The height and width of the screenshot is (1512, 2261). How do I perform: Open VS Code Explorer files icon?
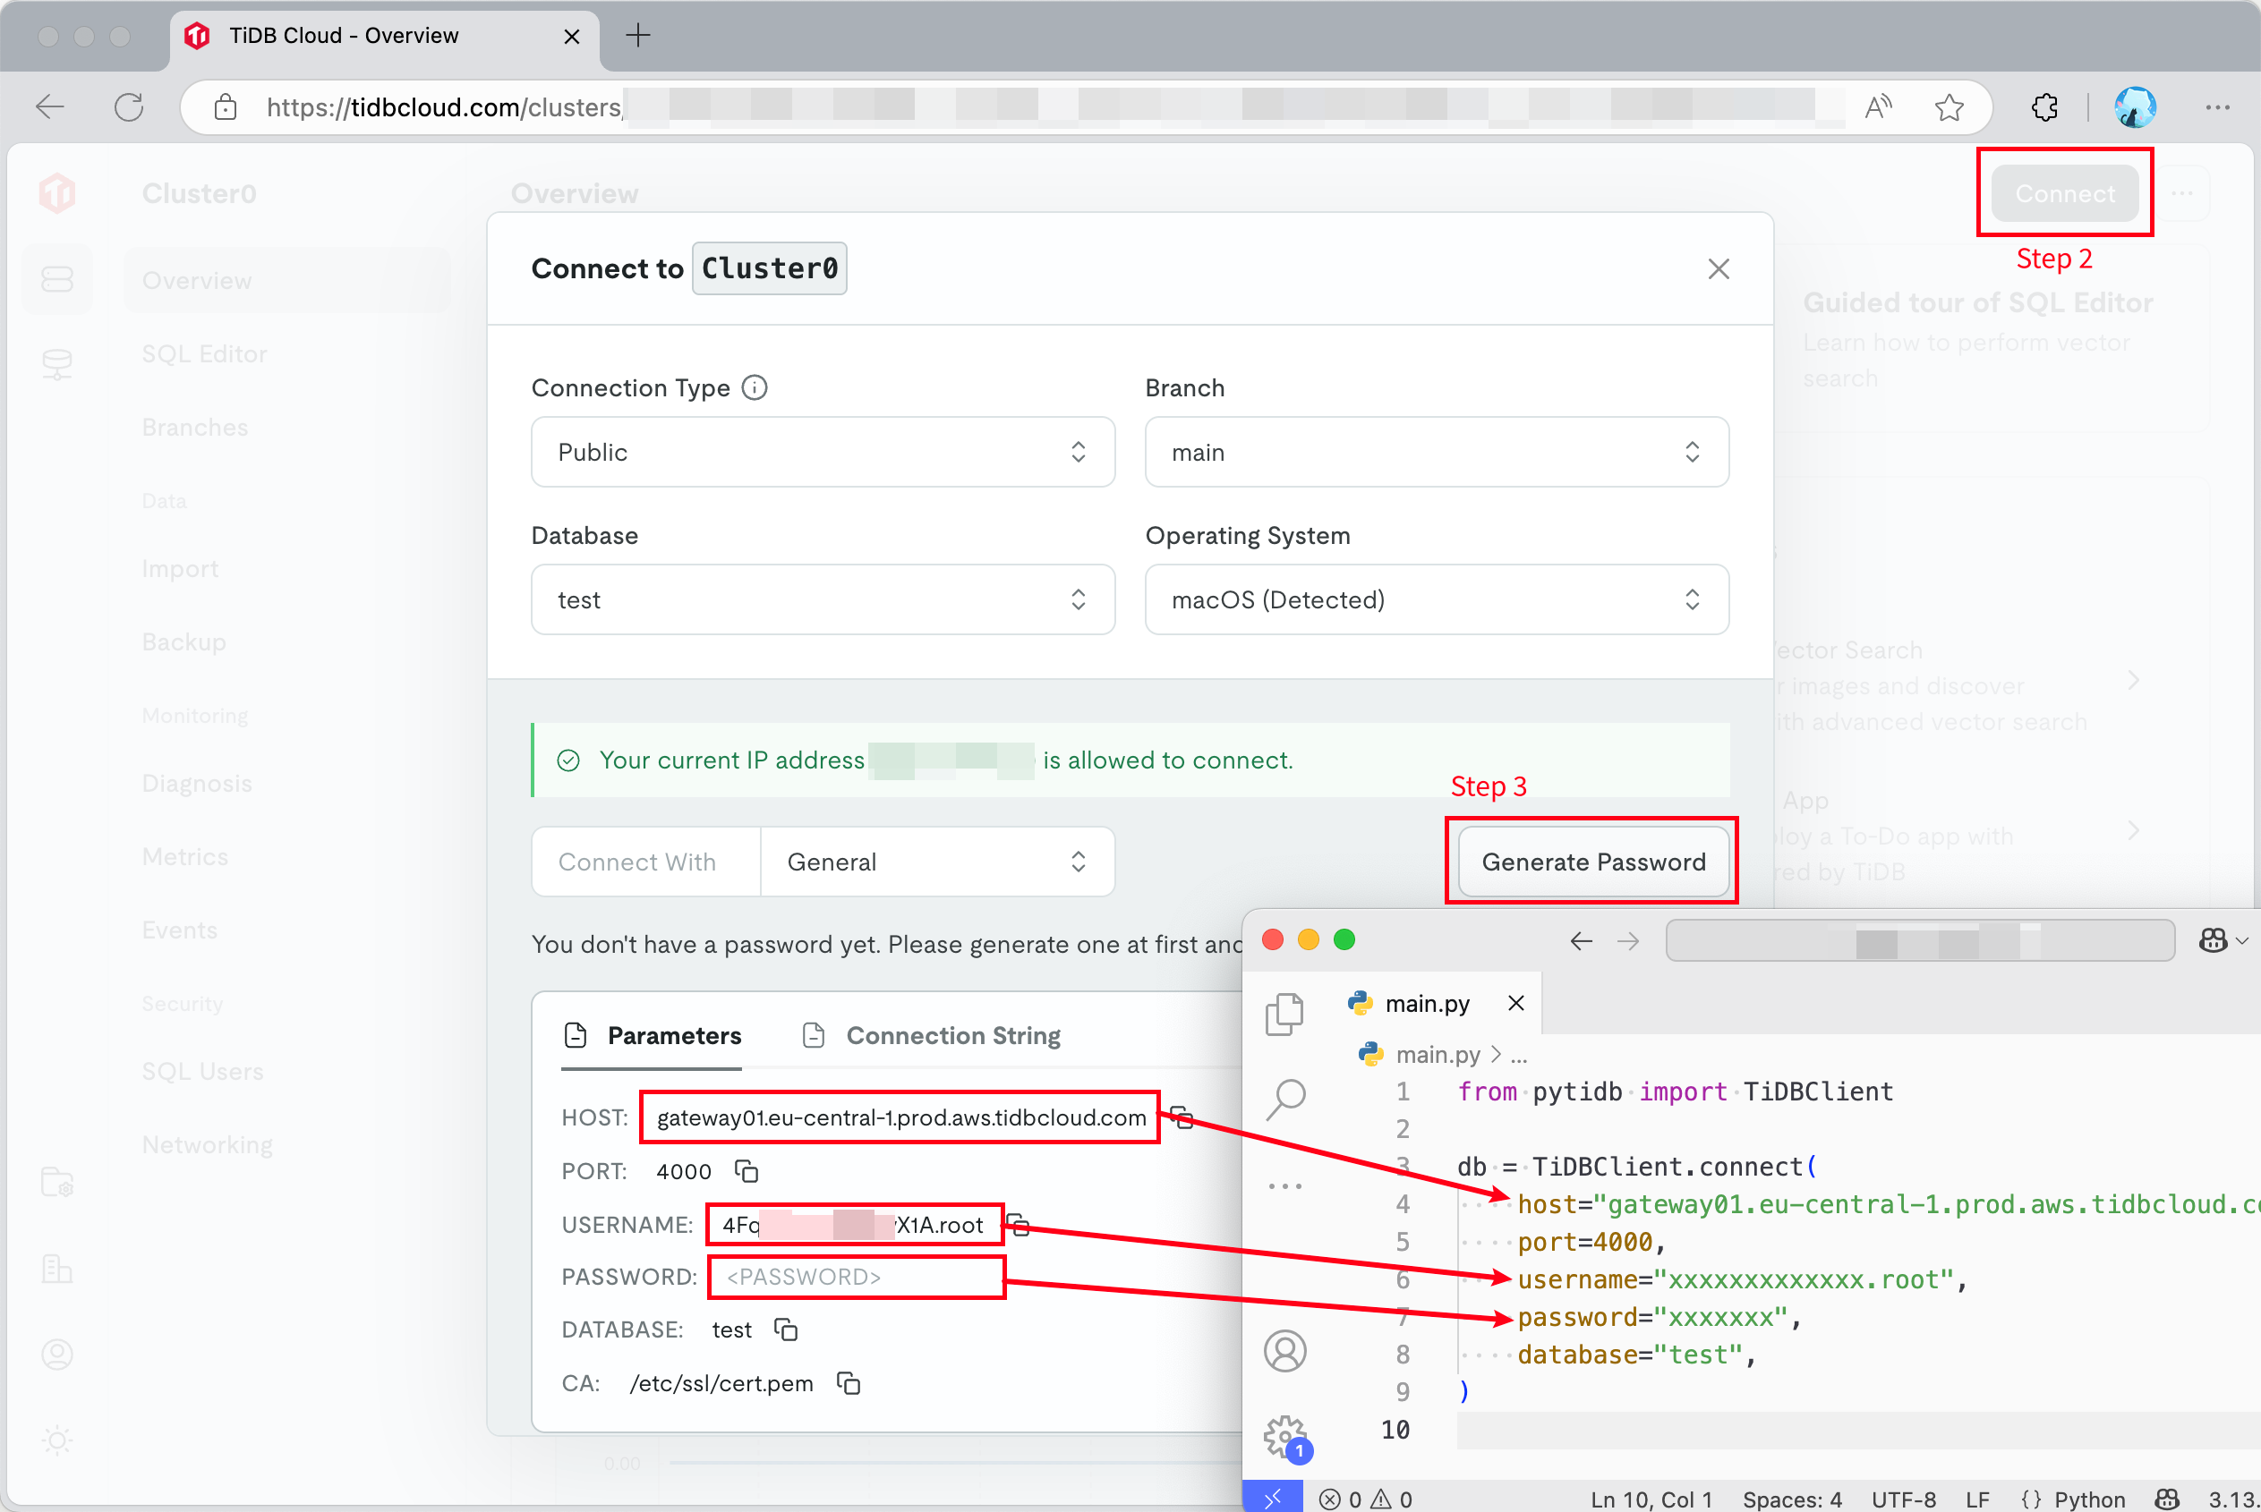click(x=1284, y=1015)
